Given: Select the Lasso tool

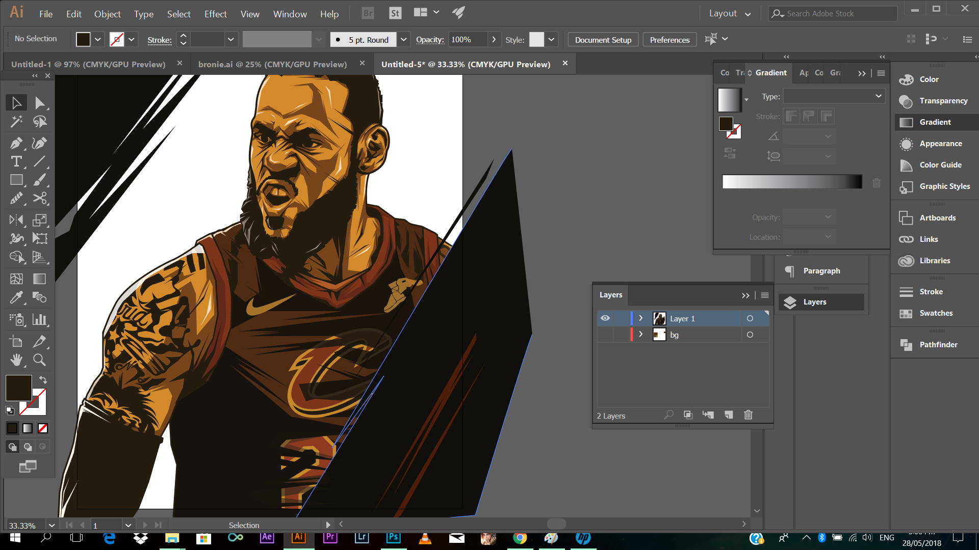Looking at the screenshot, I should (x=40, y=122).
